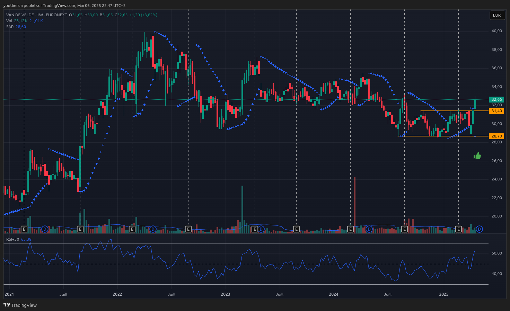Click the 2023 label on time axis
510x311 pixels.
click(226, 294)
